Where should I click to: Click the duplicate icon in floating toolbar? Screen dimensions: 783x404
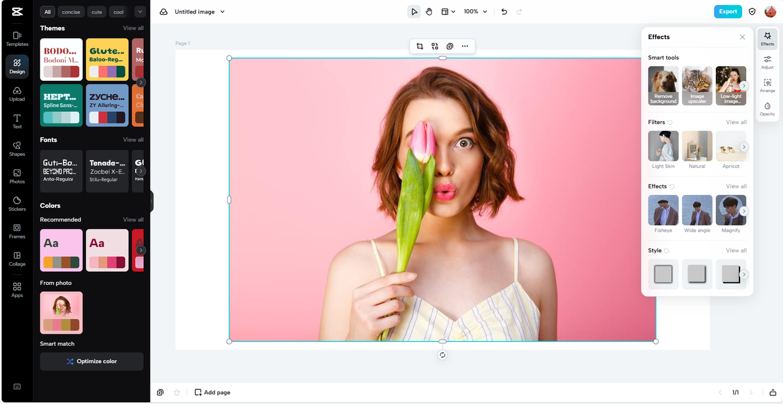(x=450, y=46)
